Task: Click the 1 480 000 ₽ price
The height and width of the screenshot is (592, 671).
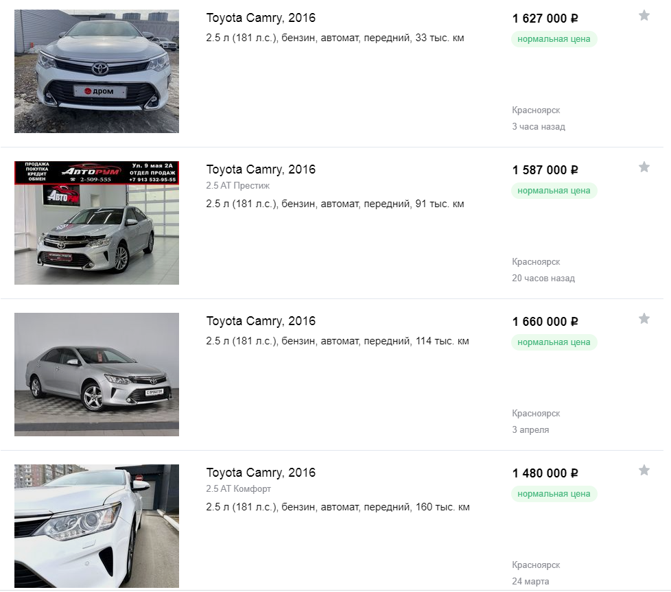Action: [545, 473]
